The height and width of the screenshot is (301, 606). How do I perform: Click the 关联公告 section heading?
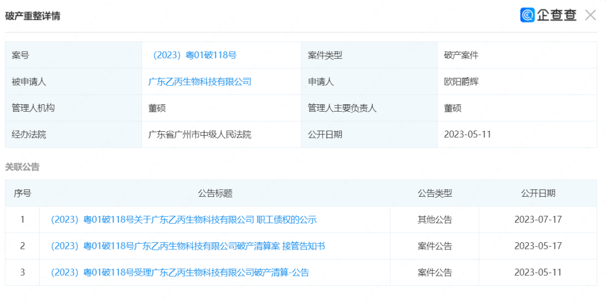(22, 167)
